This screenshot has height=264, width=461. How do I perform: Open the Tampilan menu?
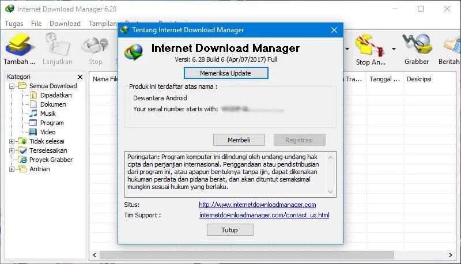coord(103,24)
